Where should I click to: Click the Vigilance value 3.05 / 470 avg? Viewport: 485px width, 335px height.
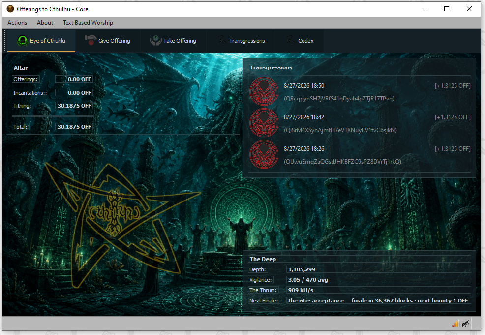click(x=379, y=280)
